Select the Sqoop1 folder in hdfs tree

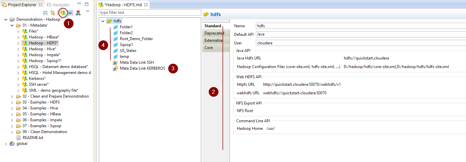tap(126, 45)
